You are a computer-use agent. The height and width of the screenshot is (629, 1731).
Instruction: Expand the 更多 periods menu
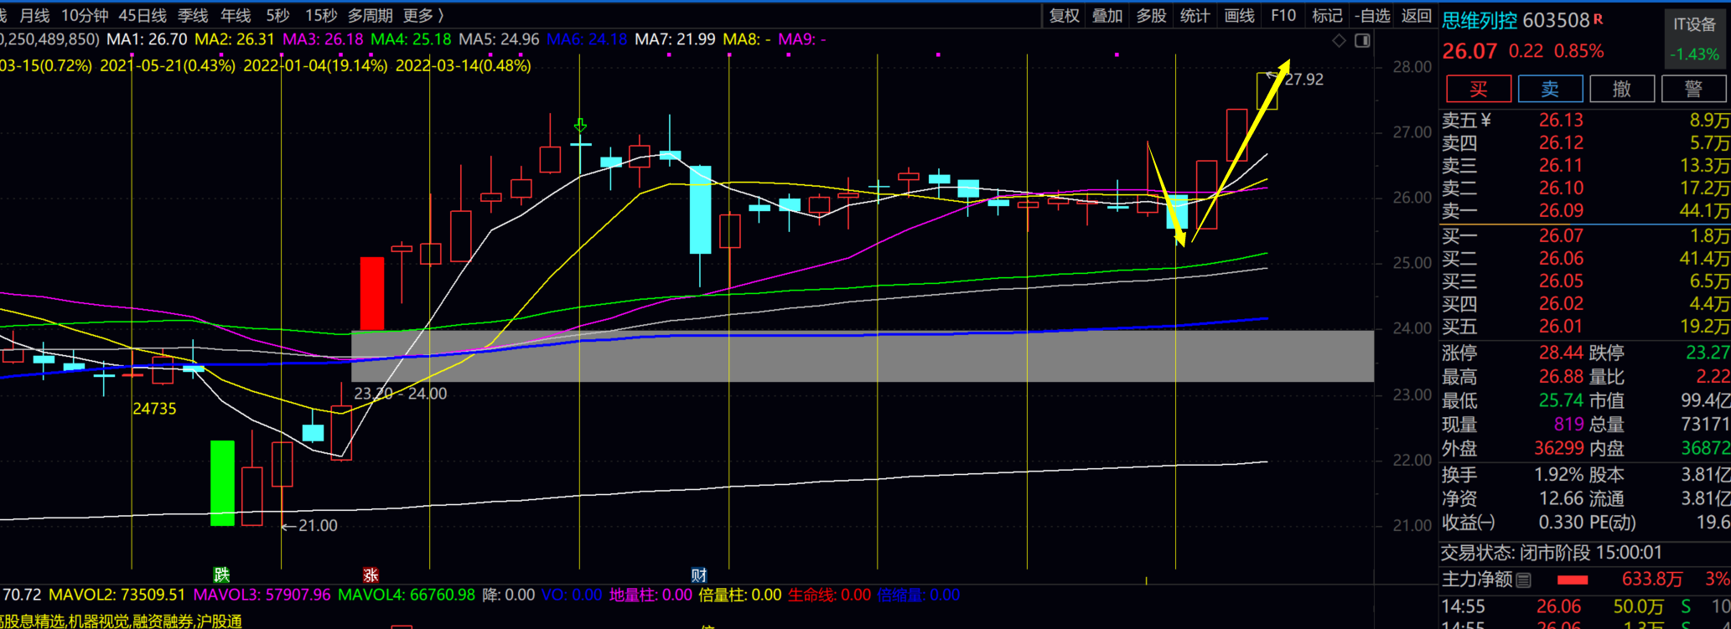coord(423,15)
